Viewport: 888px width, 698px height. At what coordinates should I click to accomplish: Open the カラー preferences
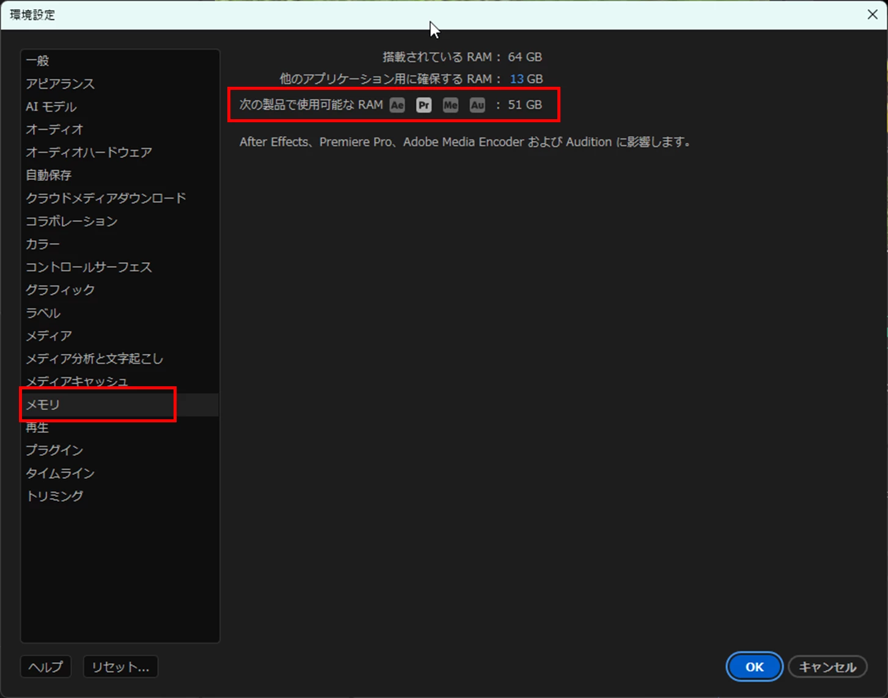120,244
